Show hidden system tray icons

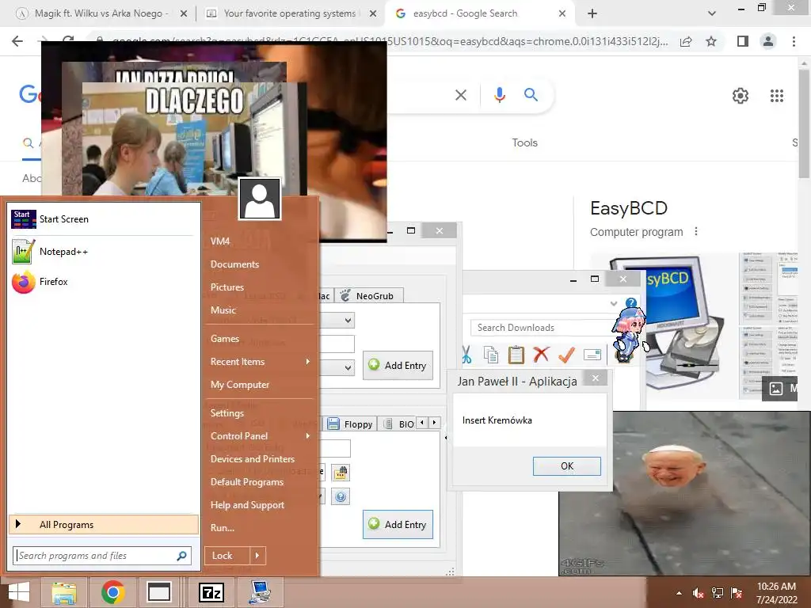(679, 593)
